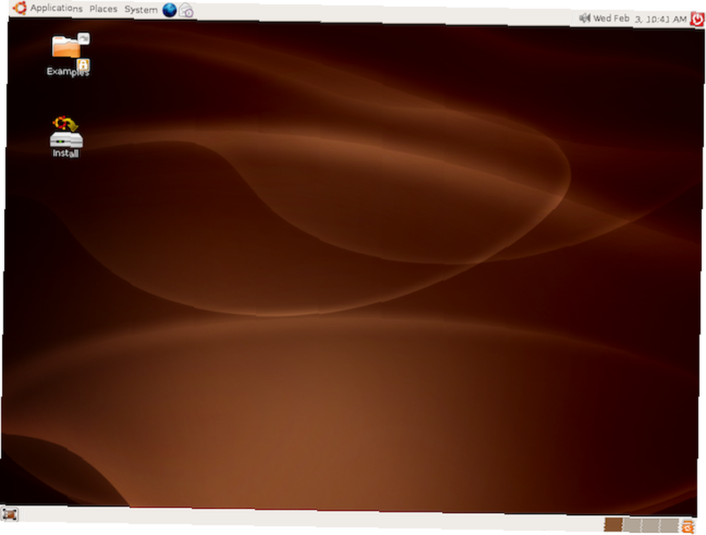Click the red power quit button
Viewport: 706px width, 535px height.
(x=698, y=19)
